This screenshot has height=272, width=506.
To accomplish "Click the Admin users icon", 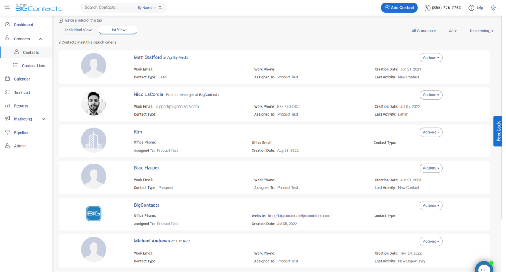I will click(x=8, y=146).
